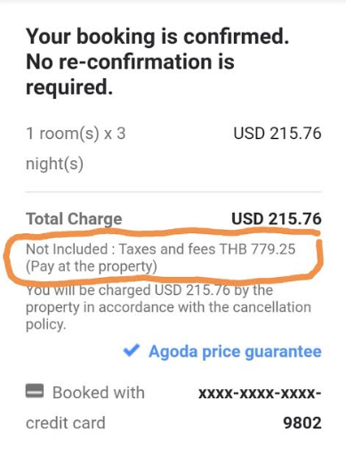The height and width of the screenshot is (456, 346).
Task: Click the 'night(s)' text
Action: tap(54, 164)
